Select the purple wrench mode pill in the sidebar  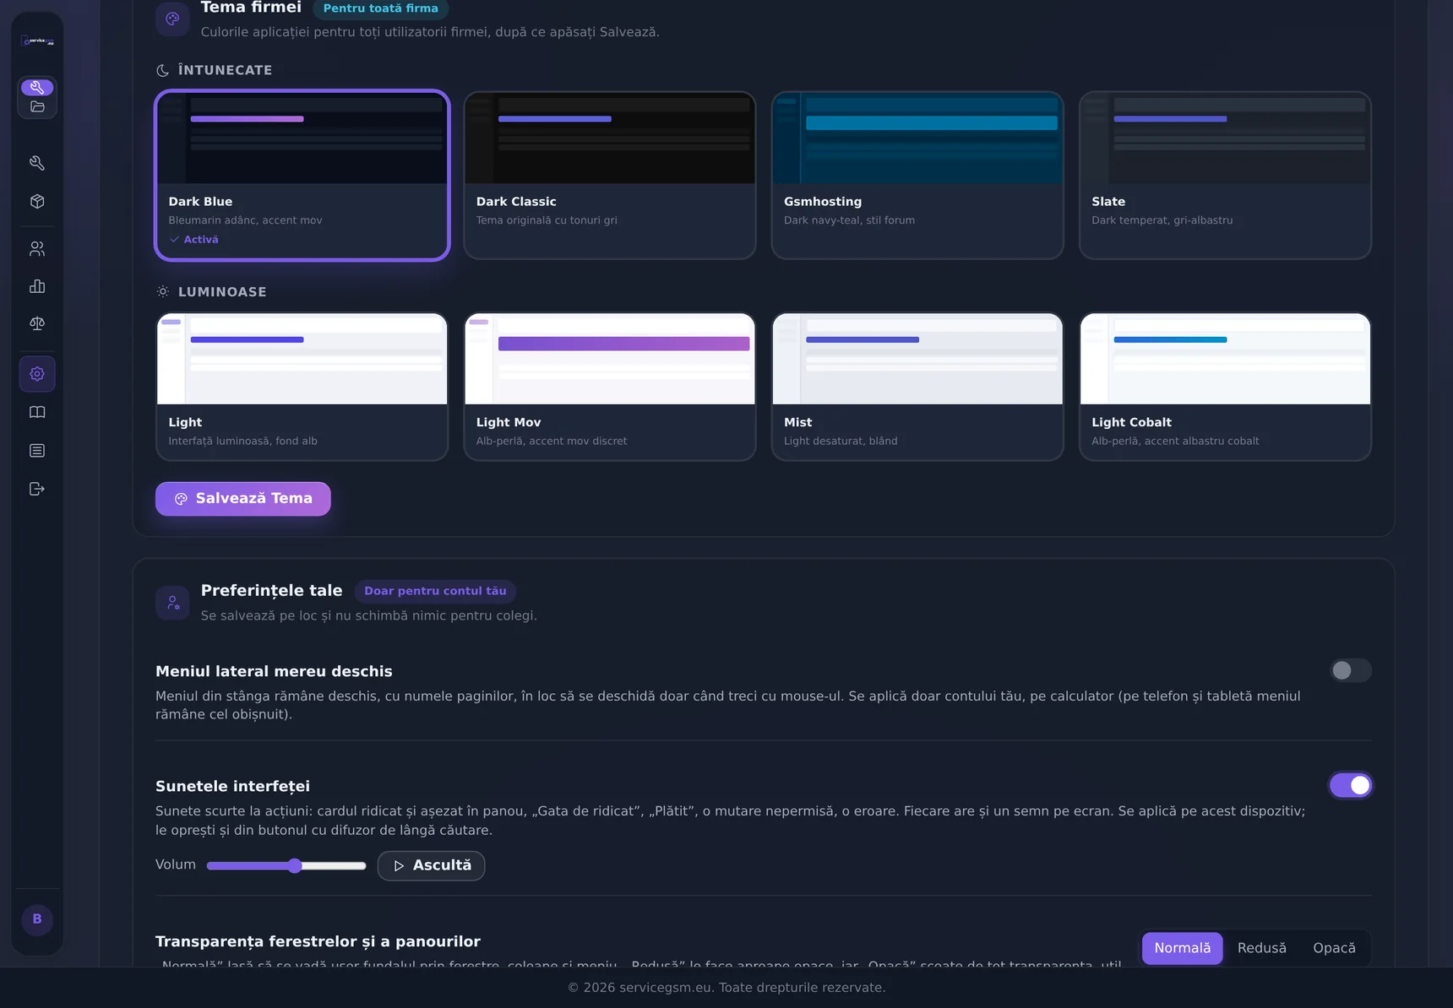(37, 88)
